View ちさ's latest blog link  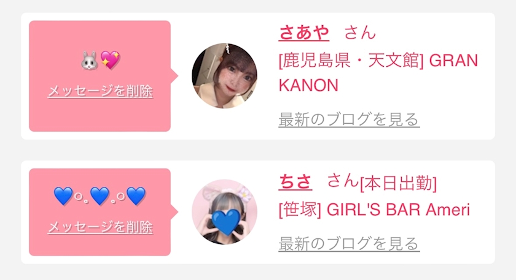point(349,244)
